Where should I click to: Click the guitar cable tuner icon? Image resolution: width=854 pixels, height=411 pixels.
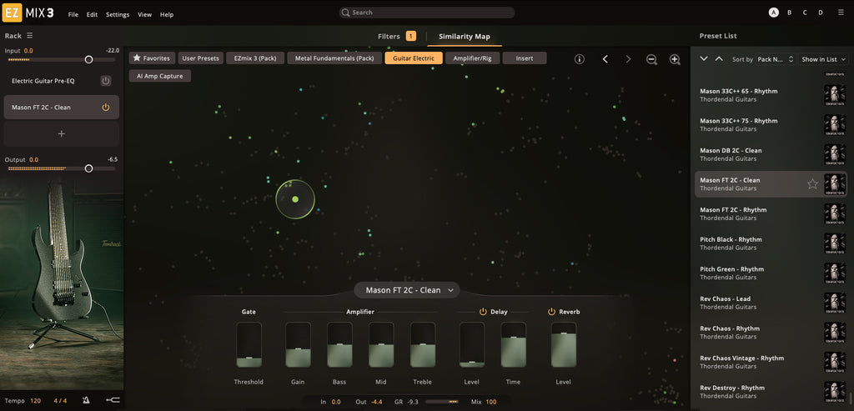click(x=113, y=400)
